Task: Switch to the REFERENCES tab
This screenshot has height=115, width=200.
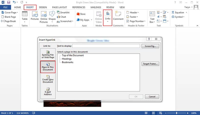Action: click(79, 7)
